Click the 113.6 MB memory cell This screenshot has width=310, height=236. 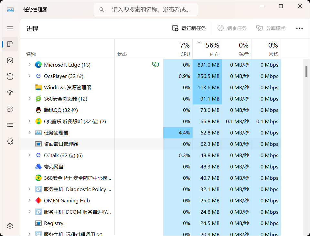[207, 87]
